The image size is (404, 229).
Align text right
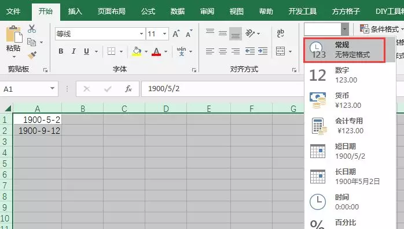236,51
